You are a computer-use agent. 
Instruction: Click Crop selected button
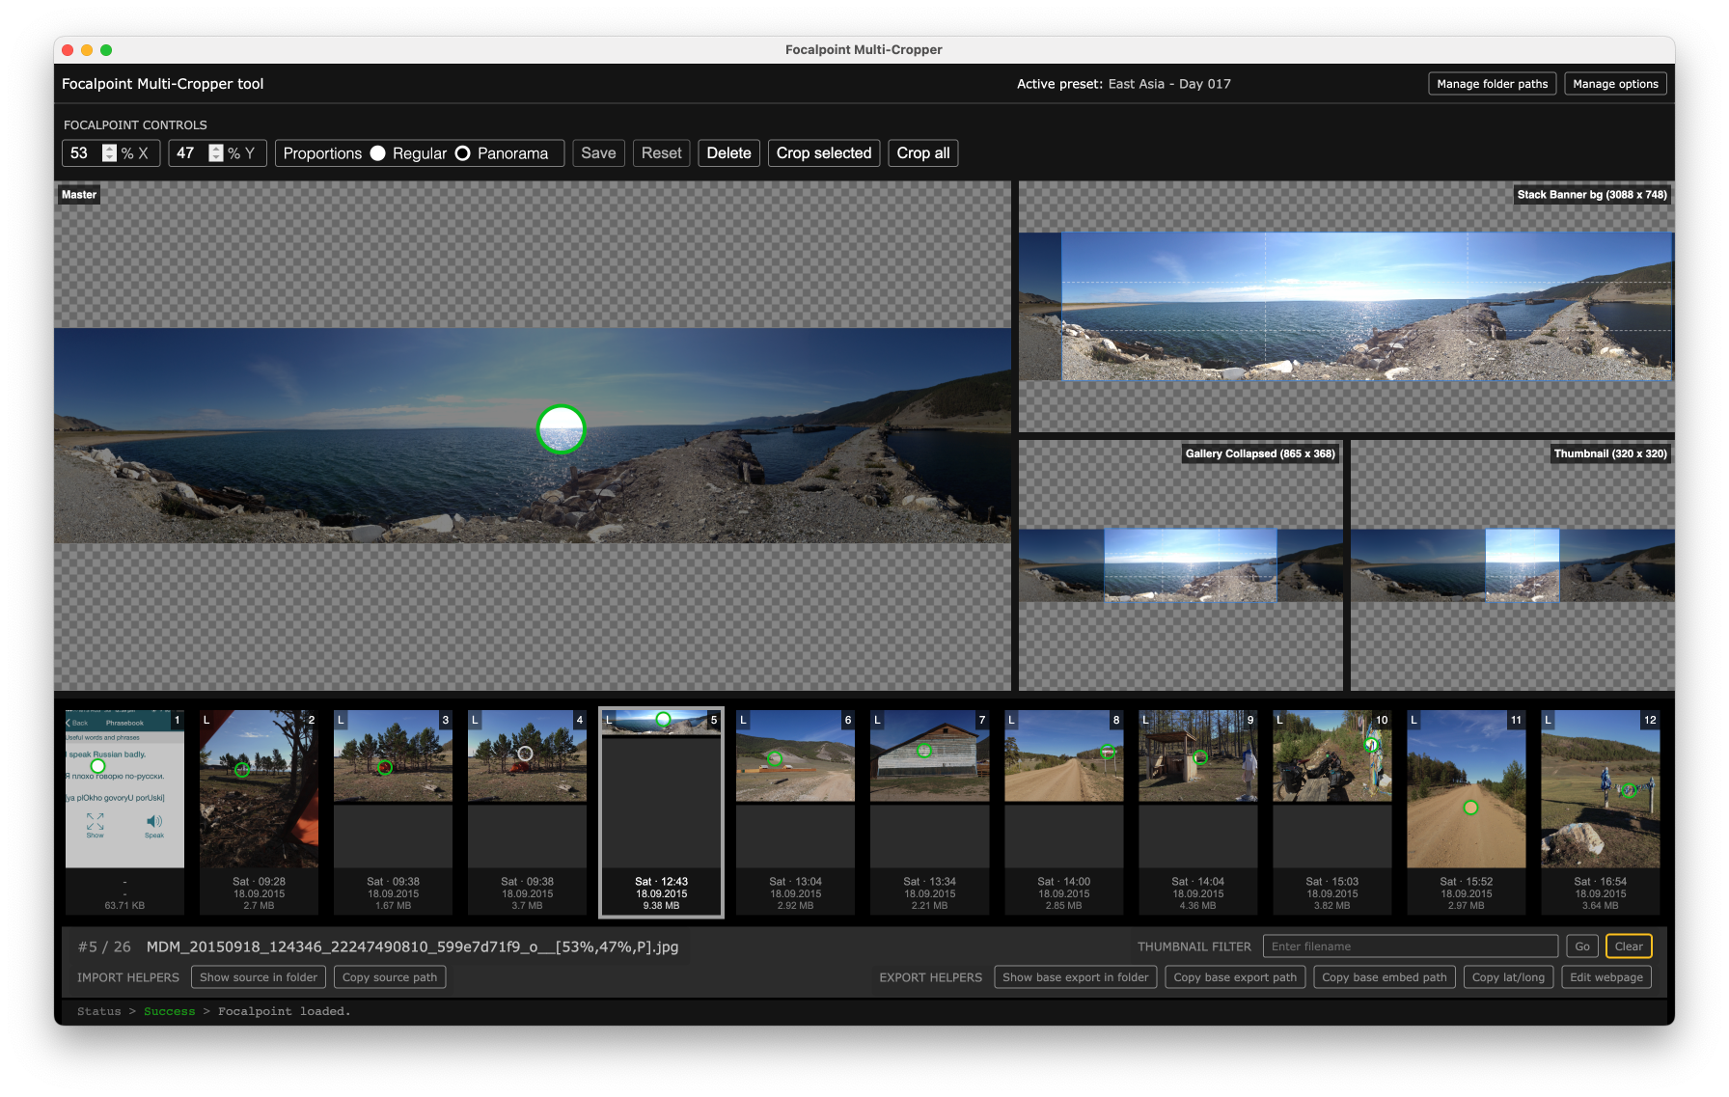(x=823, y=153)
